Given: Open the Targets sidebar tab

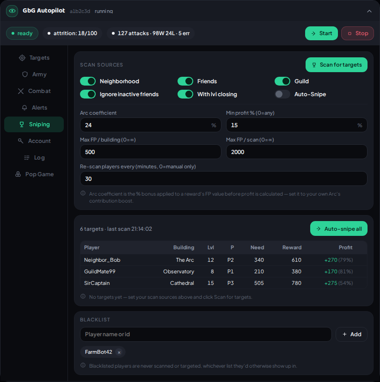Looking at the screenshot, I should pyautogui.click(x=34, y=58).
